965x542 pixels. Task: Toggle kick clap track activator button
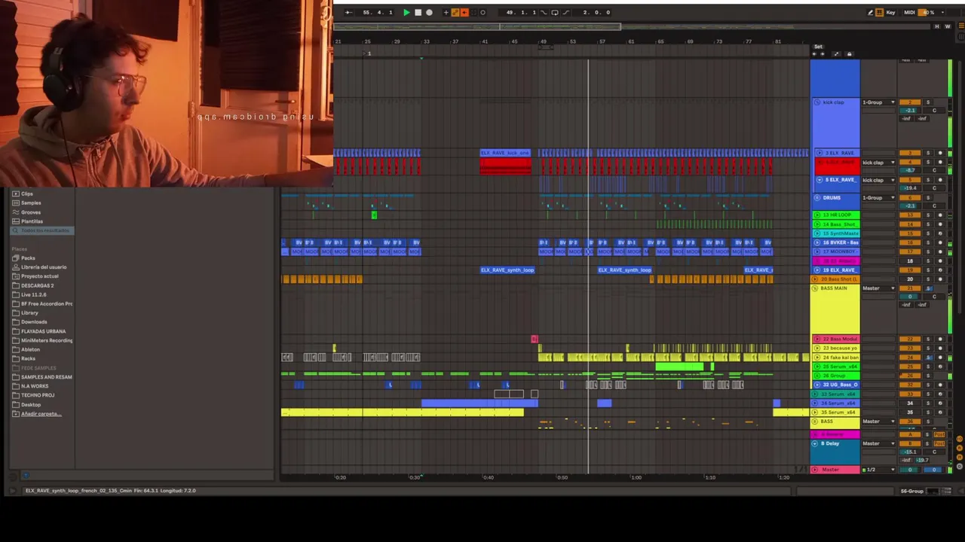[x=910, y=102]
